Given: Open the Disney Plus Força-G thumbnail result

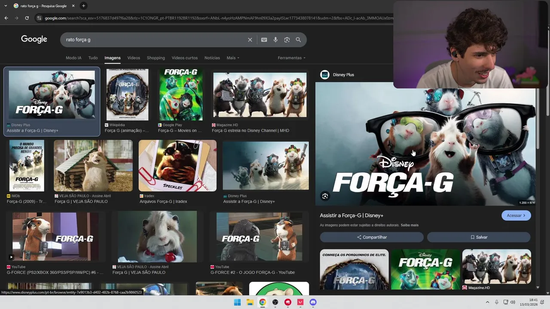Looking at the screenshot, I should click(x=52, y=94).
